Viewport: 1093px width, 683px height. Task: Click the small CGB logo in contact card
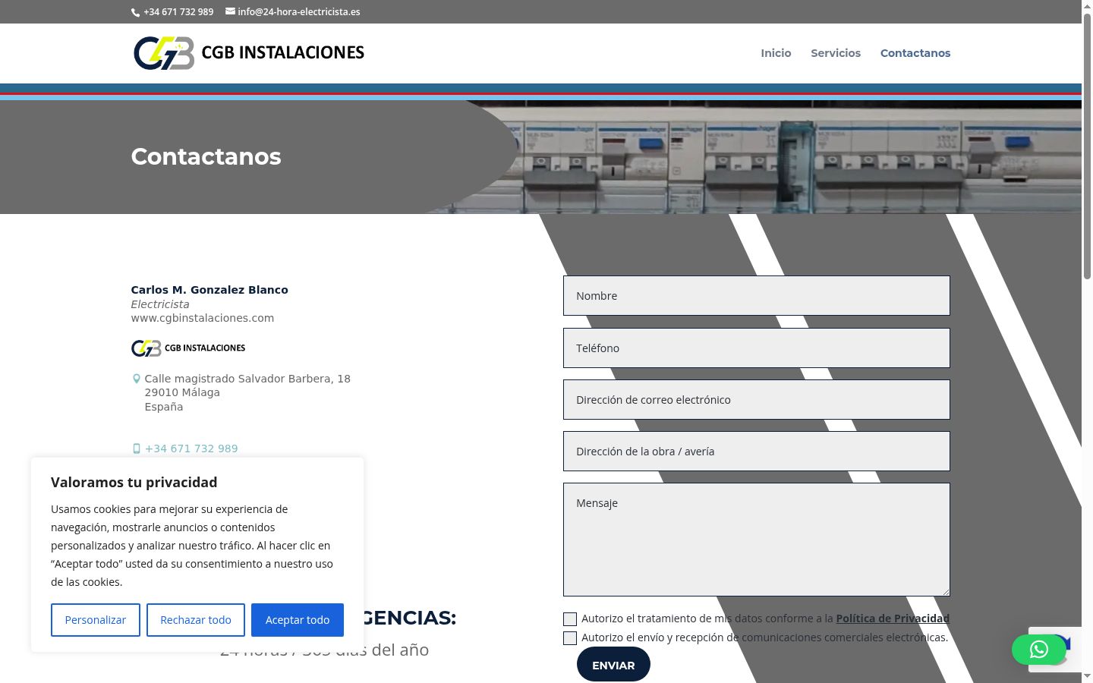(188, 348)
